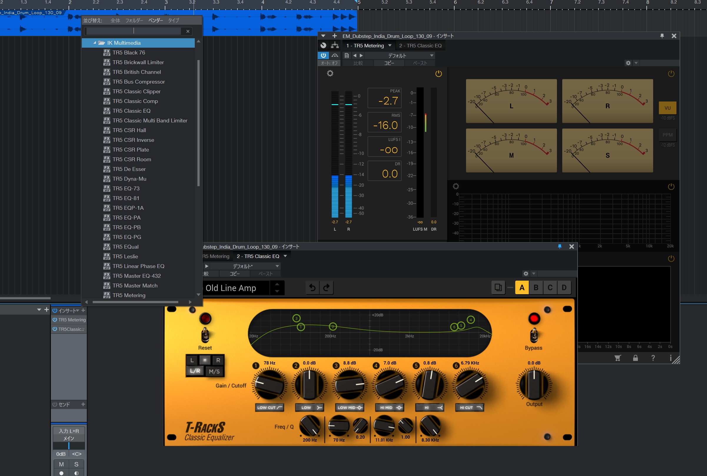Pin the Classic EQ insert window
Screen dimensions: 707x476
pyautogui.click(x=560, y=247)
